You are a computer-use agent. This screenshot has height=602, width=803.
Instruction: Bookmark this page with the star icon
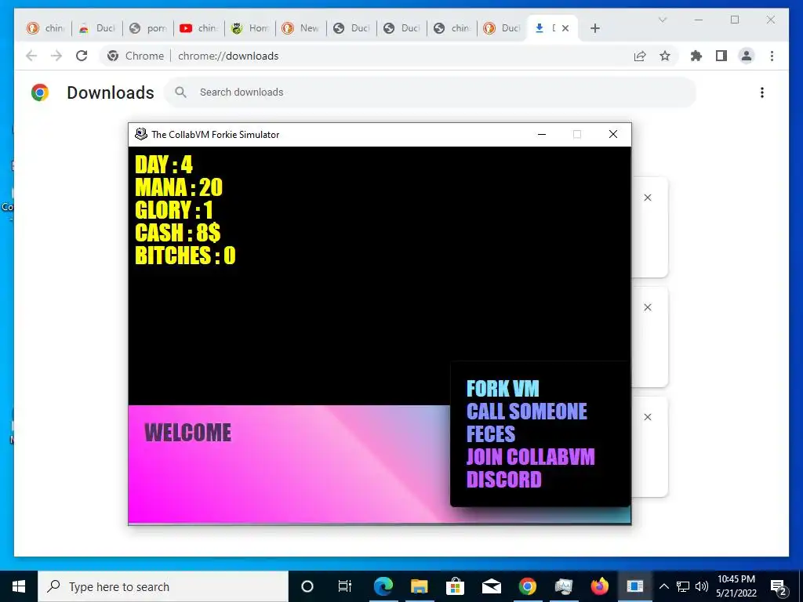[x=665, y=56]
